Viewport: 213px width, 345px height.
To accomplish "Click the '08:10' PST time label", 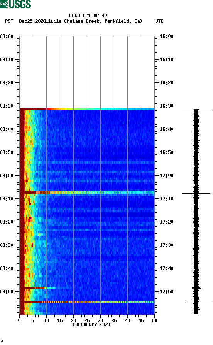I will click(7, 60).
